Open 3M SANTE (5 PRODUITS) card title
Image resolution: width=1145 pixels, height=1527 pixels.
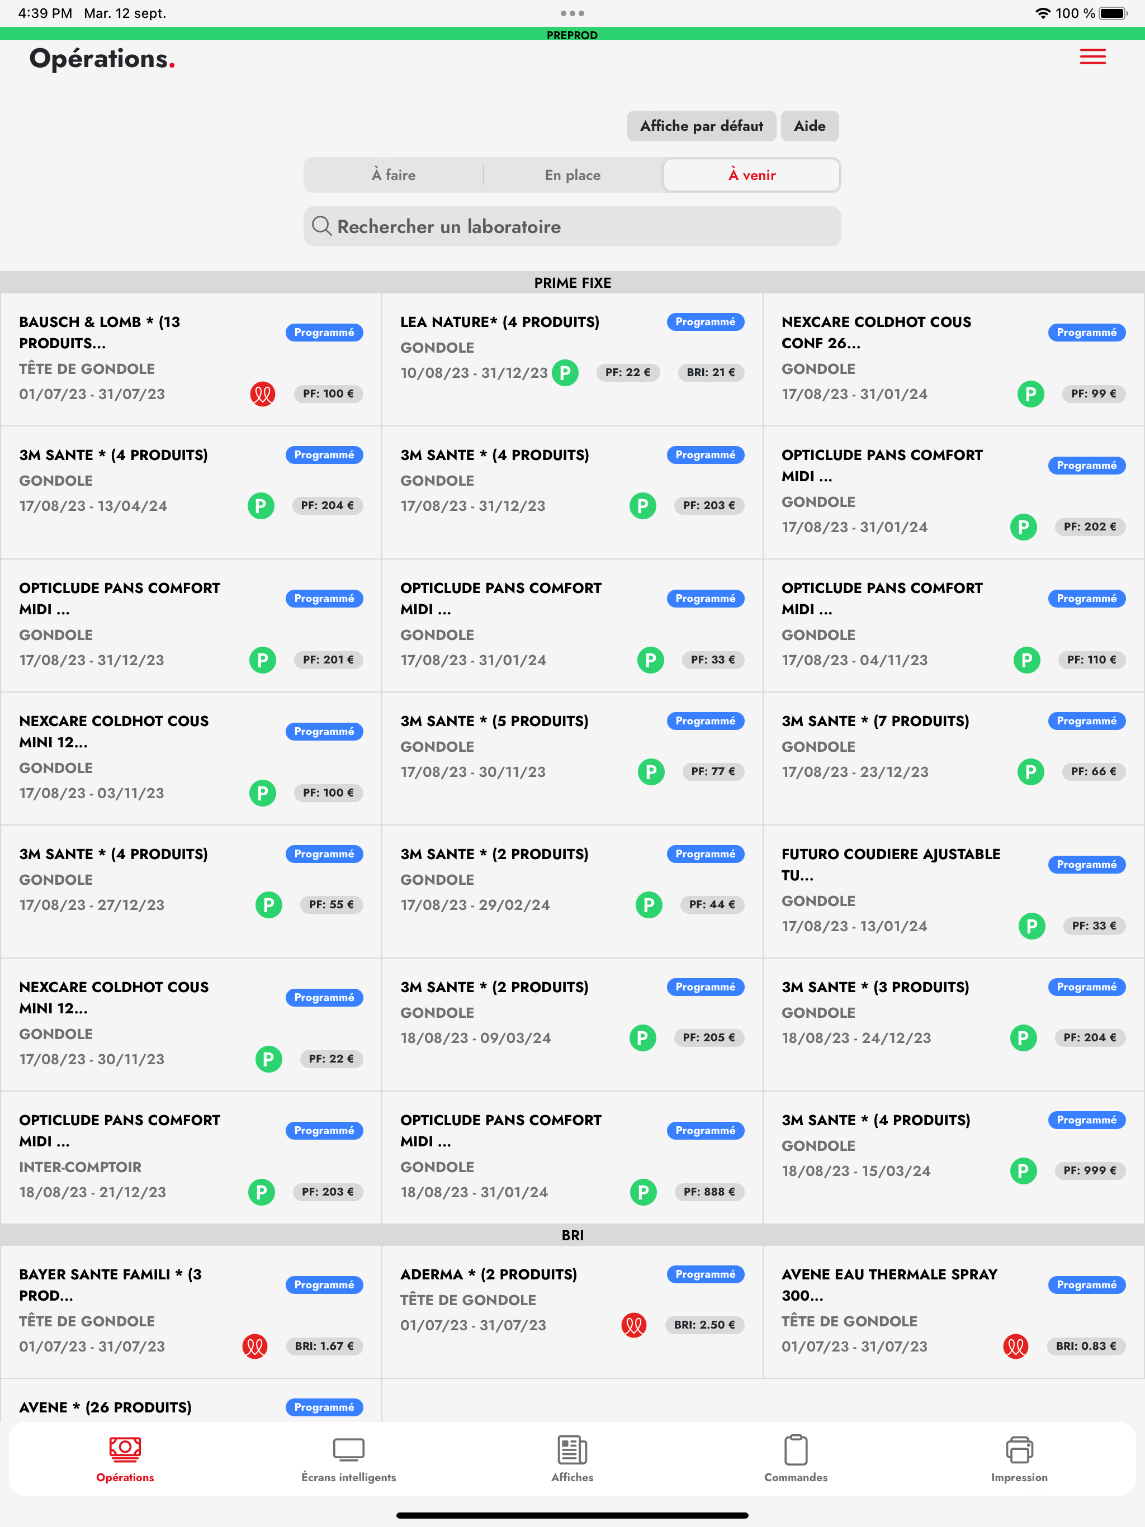point(494,722)
